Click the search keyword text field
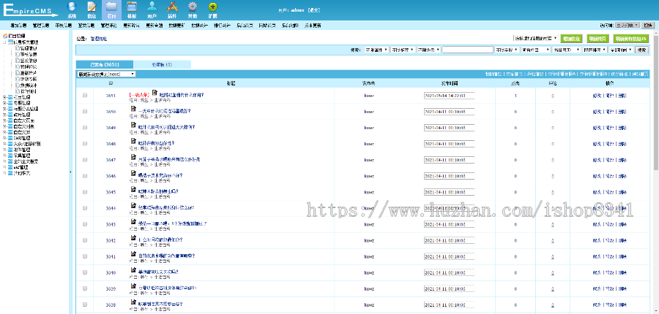659x314 pixels. click(x=467, y=50)
